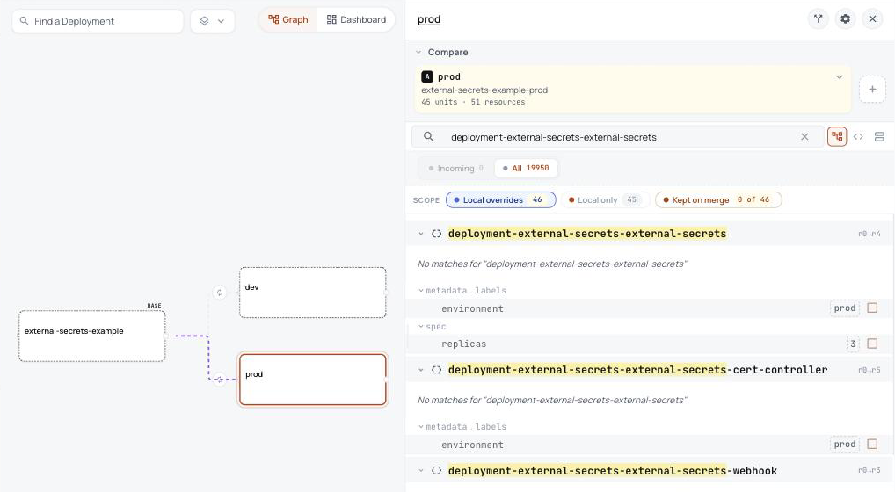This screenshot has width=895, height=492.
Task: Click the sync icon near dev node
Action: tap(220, 293)
